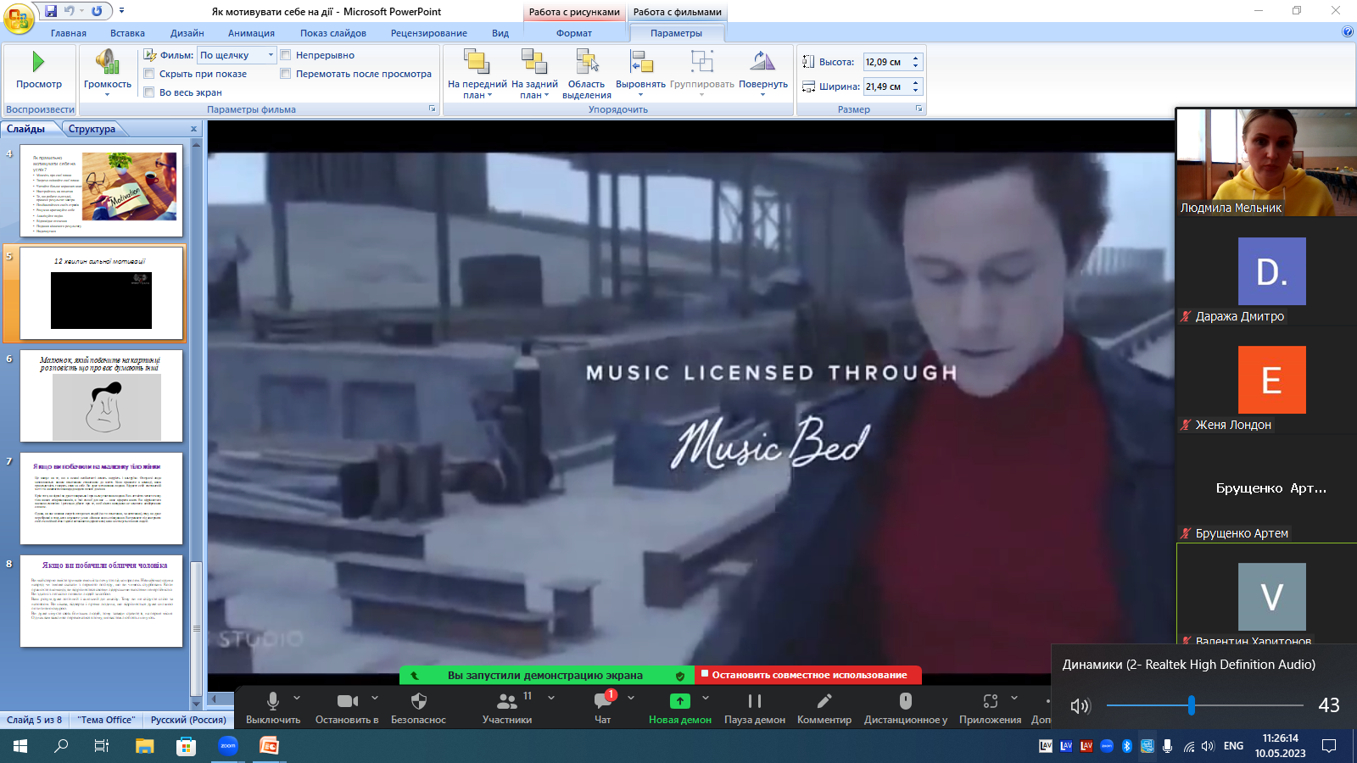Expand Приложения options arrow in Zoom

1014,698
